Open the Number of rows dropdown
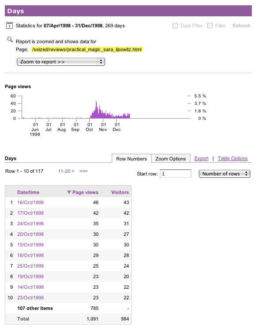The height and width of the screenshot is (332, 258). pyautogui.click(x=224, y=174)
